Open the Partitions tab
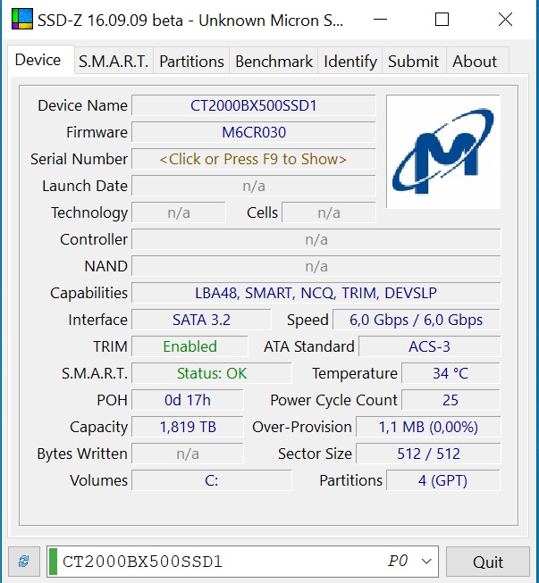Image resolution: width=539 pixels, height=583 pixels. [x=191, y=62]
